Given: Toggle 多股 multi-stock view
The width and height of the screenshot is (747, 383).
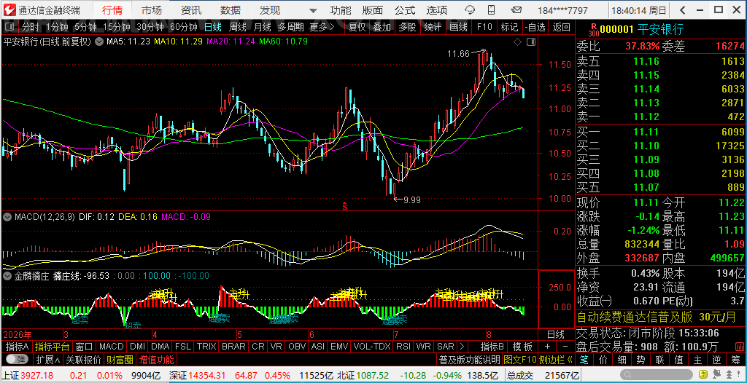Looking at the screenshot, I should coord(407,27).
